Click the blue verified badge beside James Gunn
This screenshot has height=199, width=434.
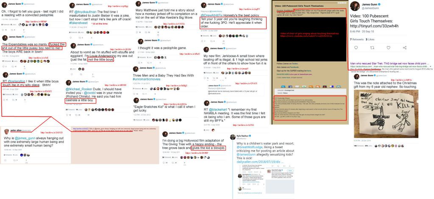(x=379, y=4)
